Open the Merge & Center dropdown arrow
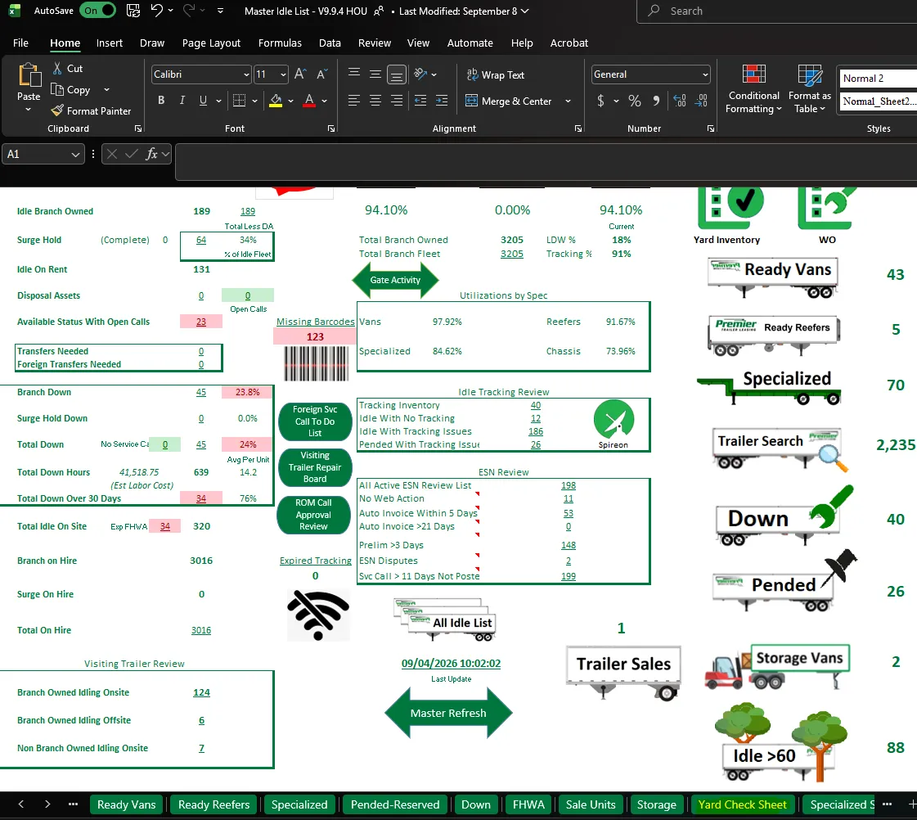 568,101
